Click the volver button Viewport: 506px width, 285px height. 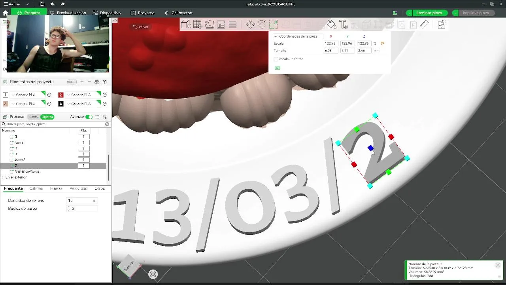tap(140, 27)
